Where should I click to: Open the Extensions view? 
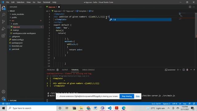coord(3,36)
